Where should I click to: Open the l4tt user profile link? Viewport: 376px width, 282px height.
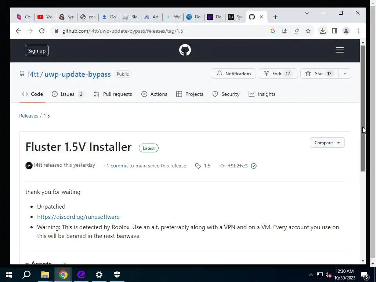[33, 74]
